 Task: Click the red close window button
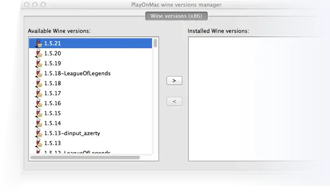28,4
